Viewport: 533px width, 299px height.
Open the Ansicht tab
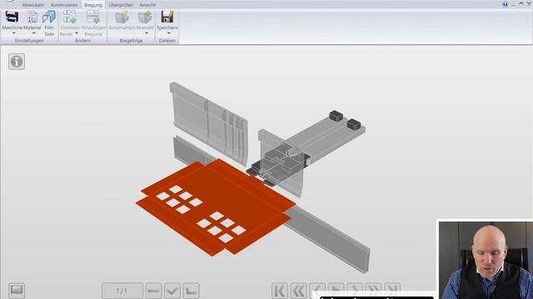click(147, 5)
